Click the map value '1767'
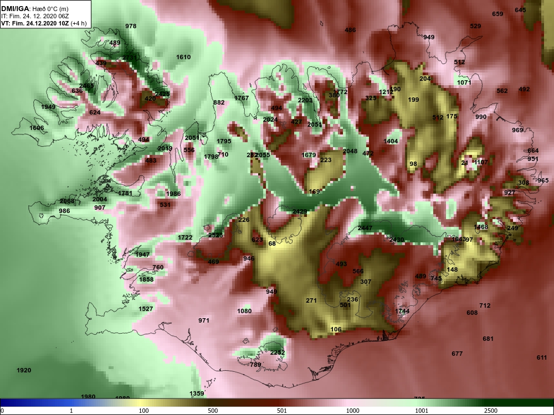The image size is (554, 415). click(x=242, y=98)
